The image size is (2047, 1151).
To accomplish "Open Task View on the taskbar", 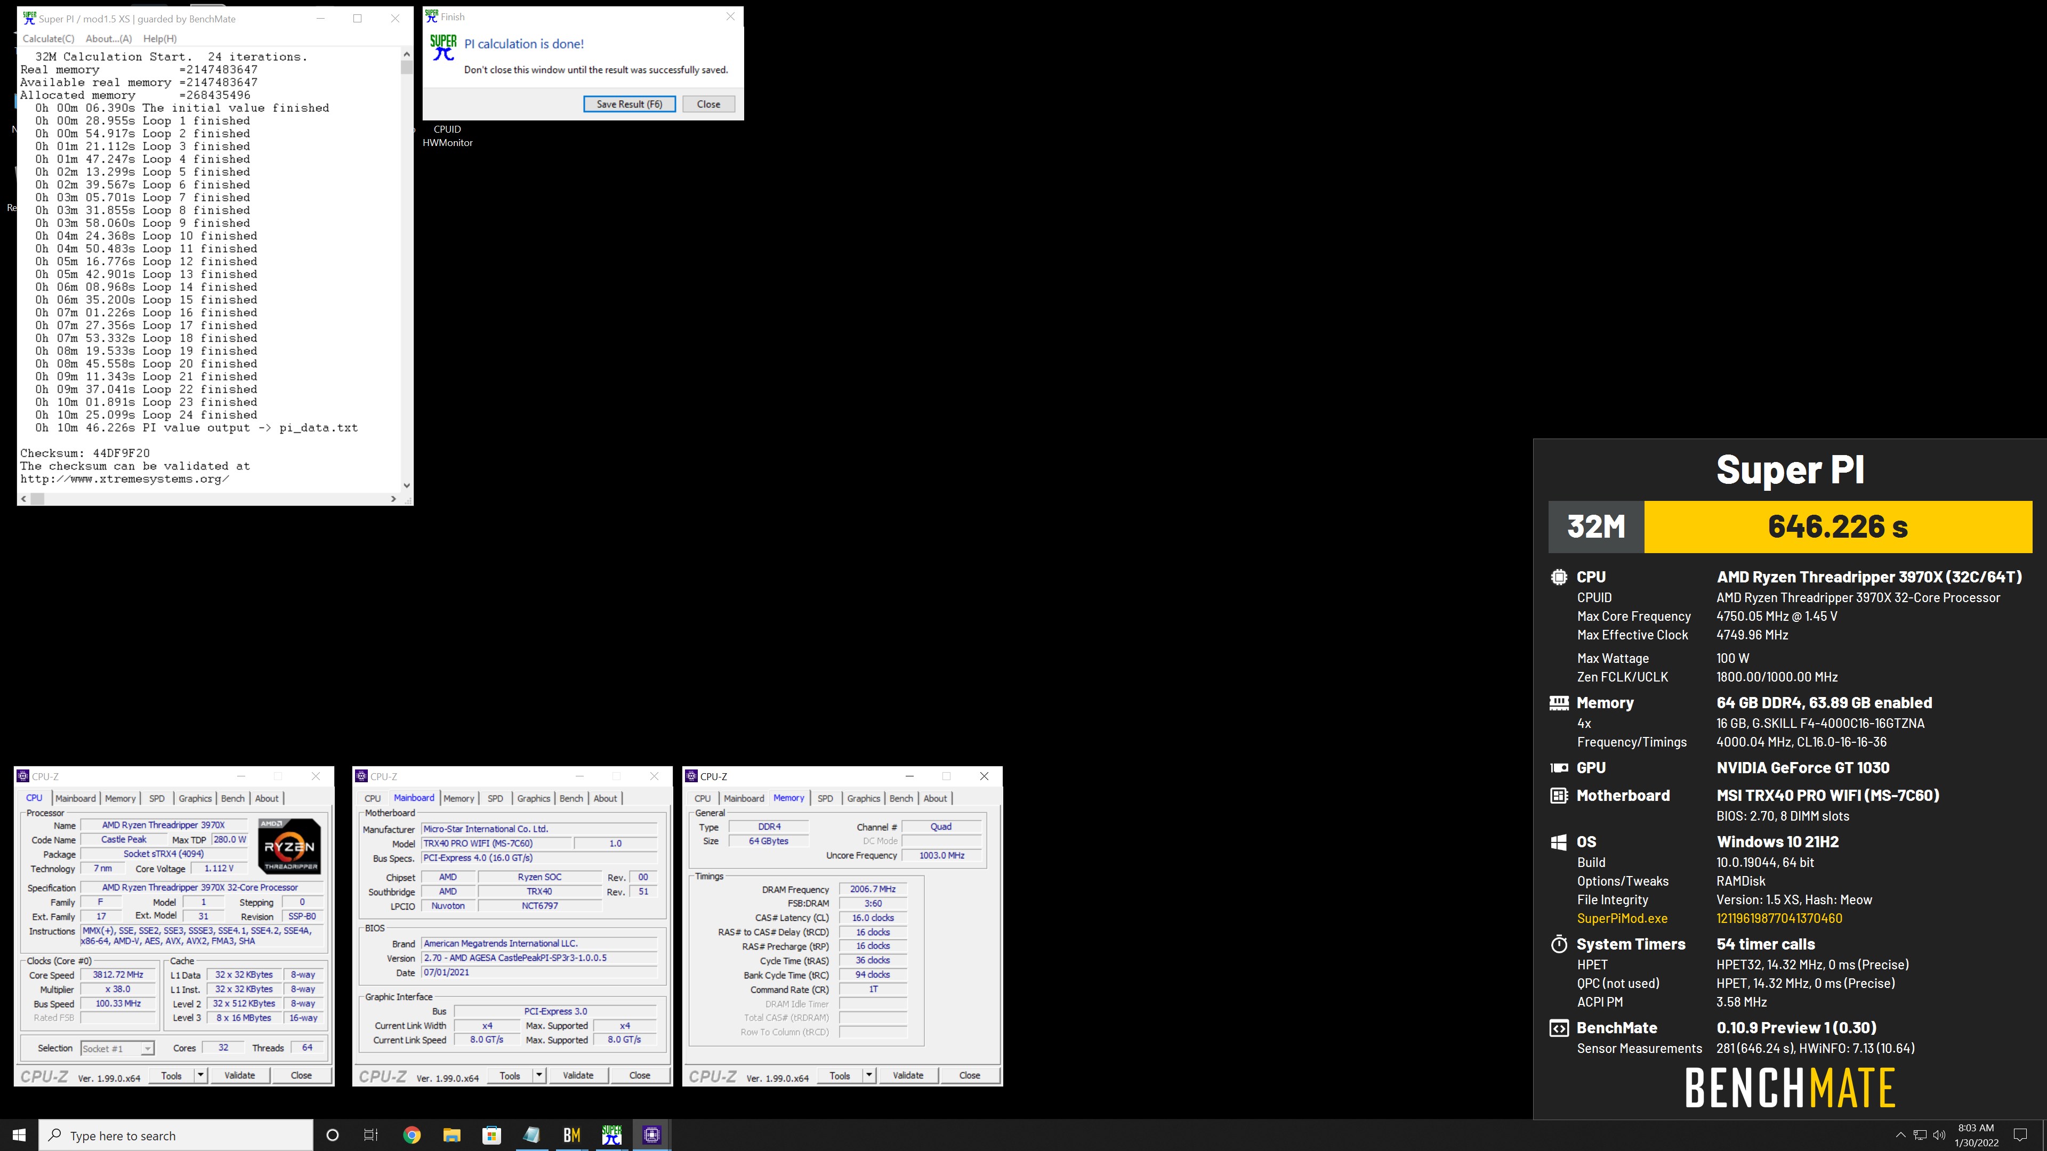I will click(371, 1135).
